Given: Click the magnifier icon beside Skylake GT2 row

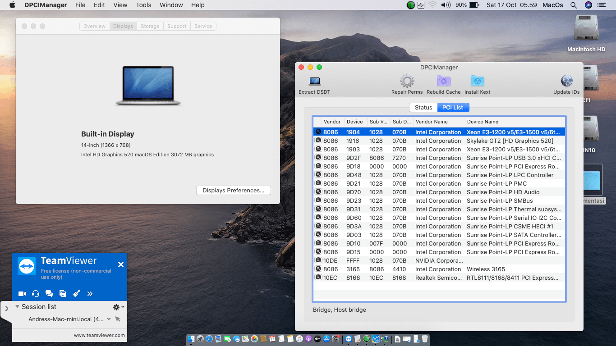Looking at the screenshot, I should click(318, 141).
